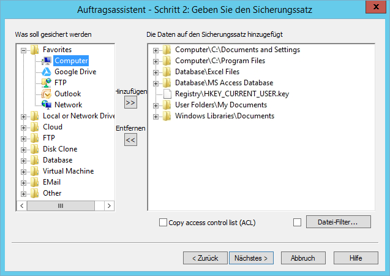
Task: Collapse the Favorites tree node
Action: (24, 50)
